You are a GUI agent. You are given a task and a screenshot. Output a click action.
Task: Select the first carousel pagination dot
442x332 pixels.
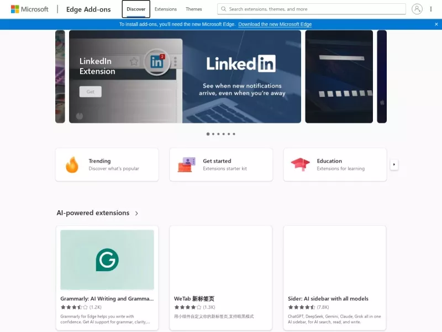208,134
